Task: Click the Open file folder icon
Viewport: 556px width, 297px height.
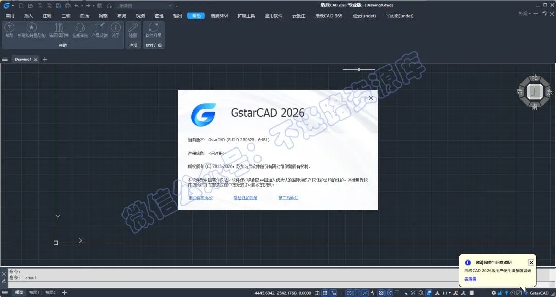Action: click(30, 6)
